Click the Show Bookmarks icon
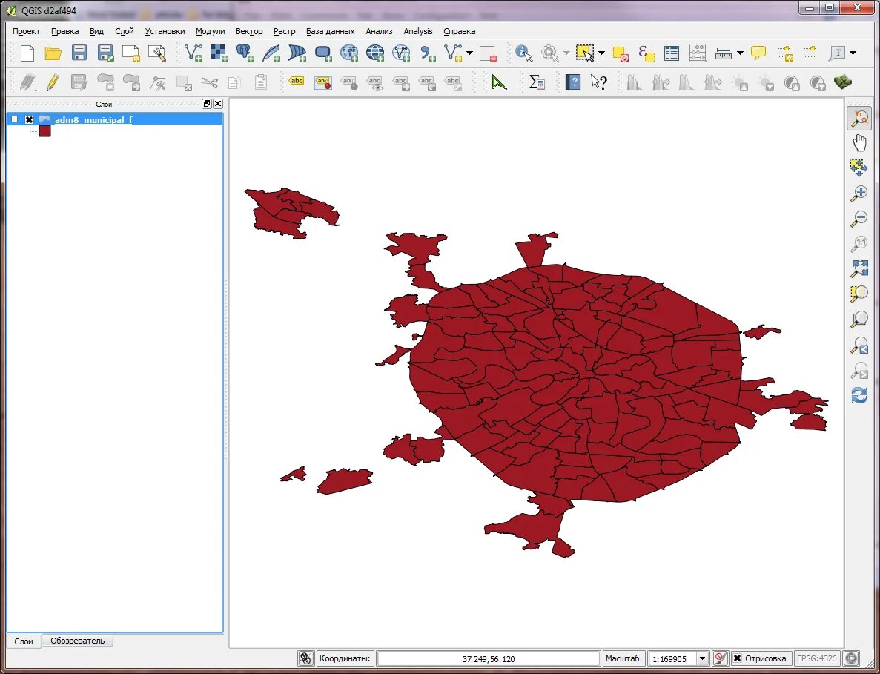Screen dimensions: 880x674 pos(810,53)
